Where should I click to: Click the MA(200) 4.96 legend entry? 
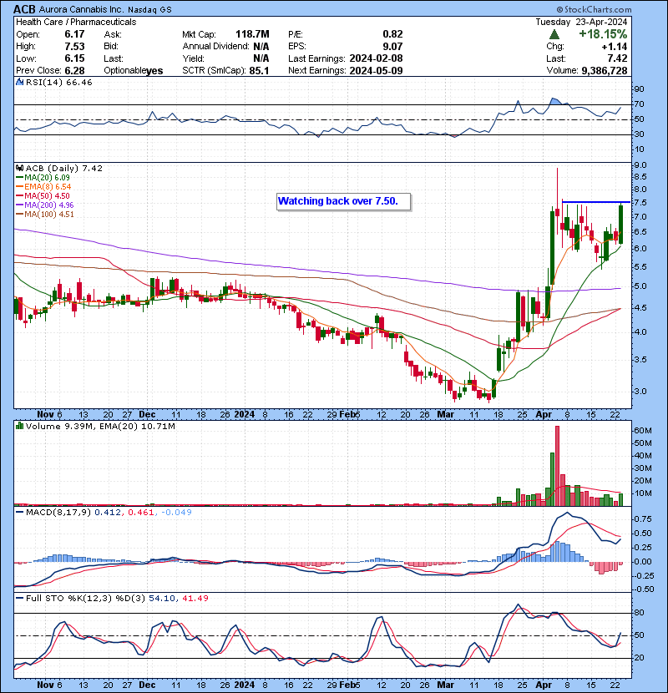point(44,205)
